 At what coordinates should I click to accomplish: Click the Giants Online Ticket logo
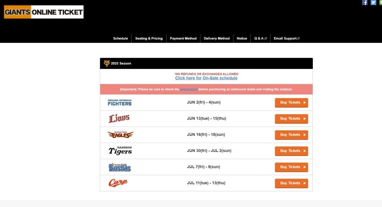click(x=44, y=12)
